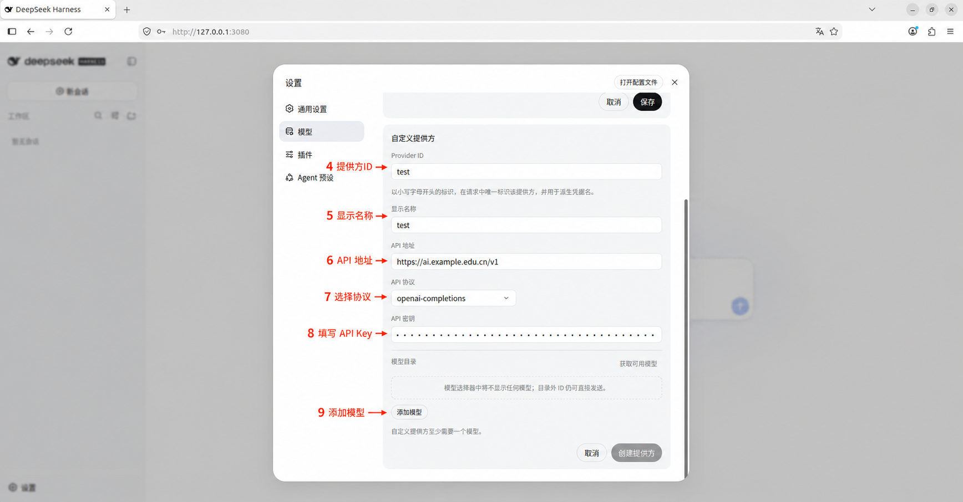Open the extensions puzzle icon
This screenshot has height=502, width=963.
pyautogui.click(x=931, y=32)
